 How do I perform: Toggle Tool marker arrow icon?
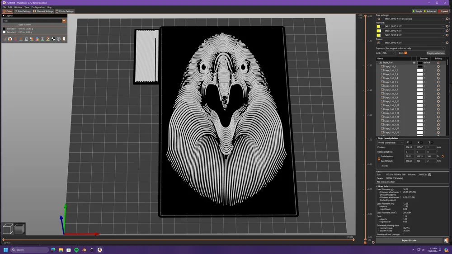[64, 39]
